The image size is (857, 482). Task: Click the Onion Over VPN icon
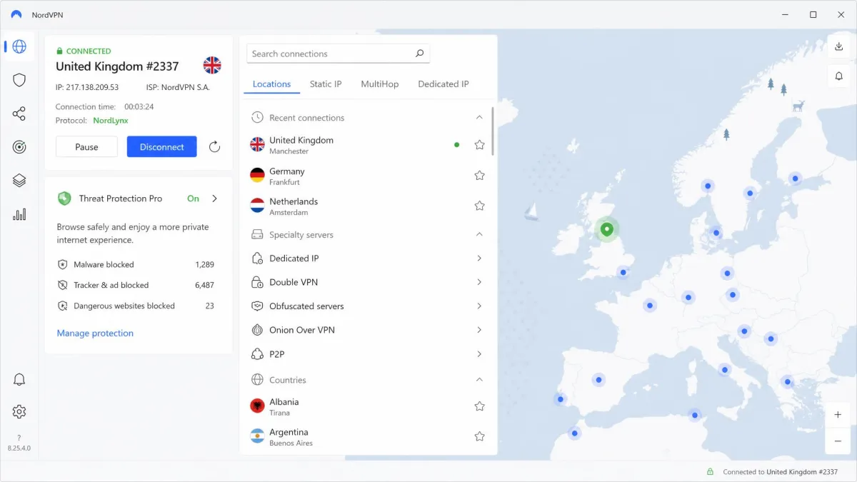click(x=257, y=330)
